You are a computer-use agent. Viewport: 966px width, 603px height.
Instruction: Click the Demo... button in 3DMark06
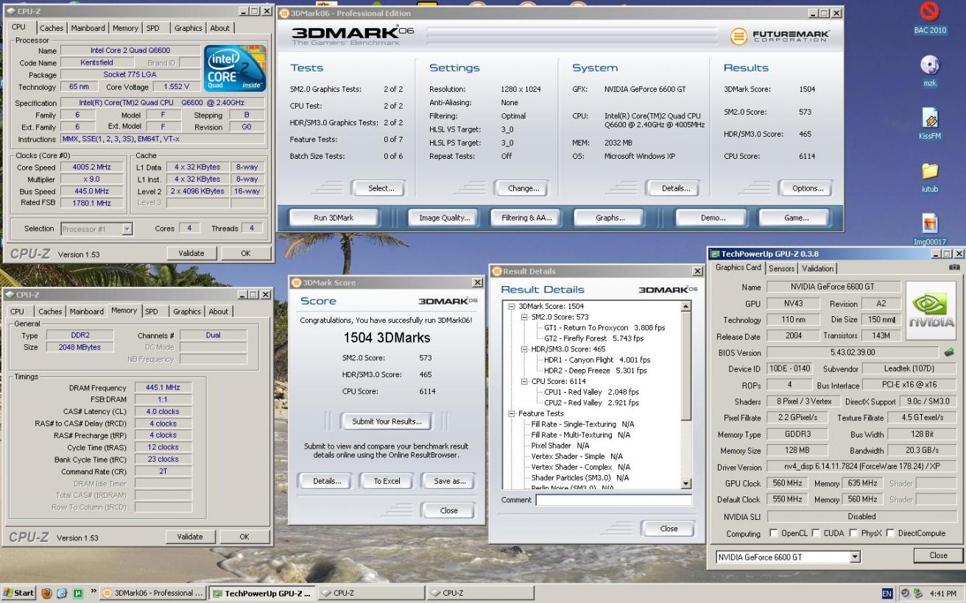click(x=712, y=218)
